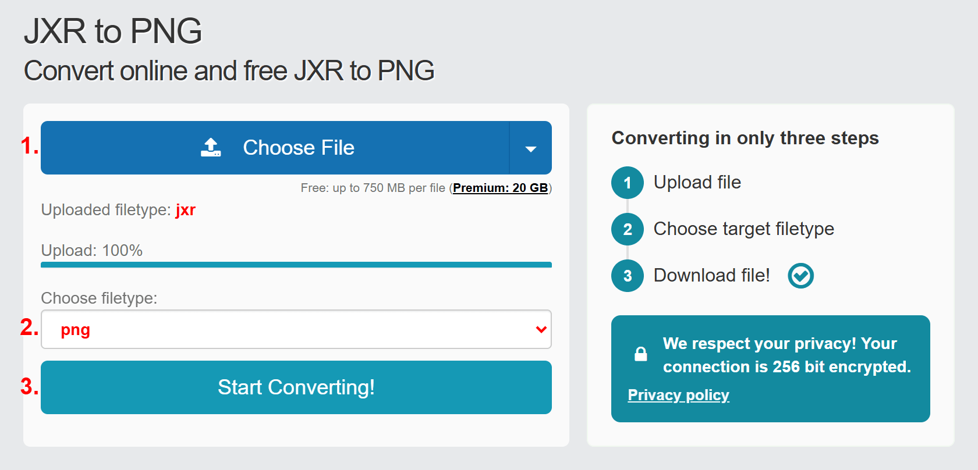The height and width of the screenshot is (470, 978).
Task: Select the step 1 Upload file circle icon
Action: tap(627, 183)
